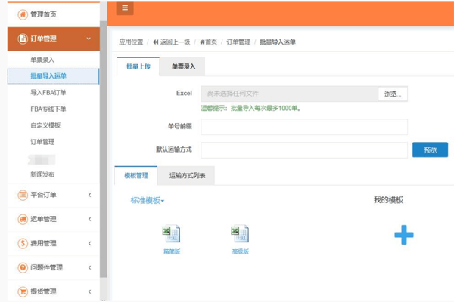Click the 问题件管理 question icon
This screenshot has height=302, width=454.
(x=22, y=267)
